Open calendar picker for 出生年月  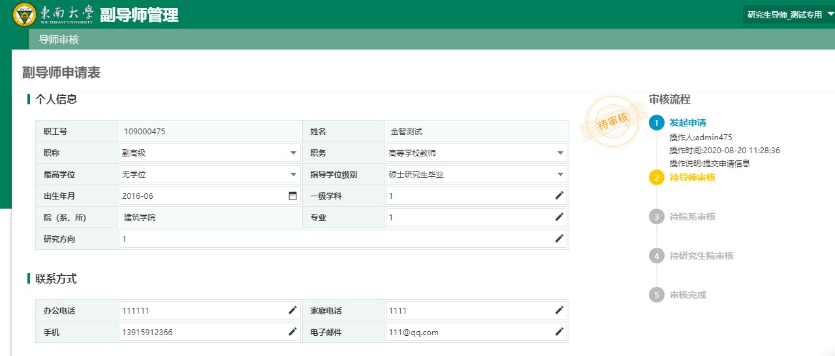point(292,196)
